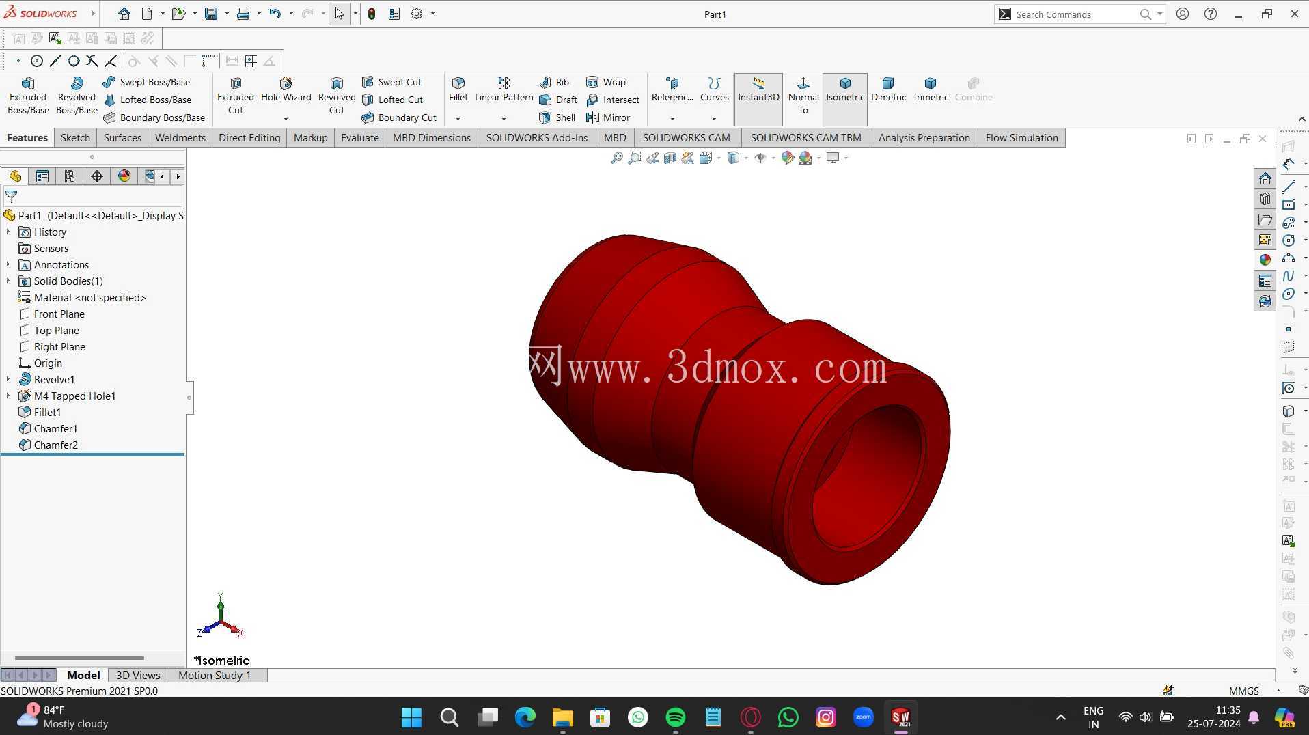The image size is (1309, 735).
Task: Open the Fillet dropdown arrow
Action: [458, 119]
